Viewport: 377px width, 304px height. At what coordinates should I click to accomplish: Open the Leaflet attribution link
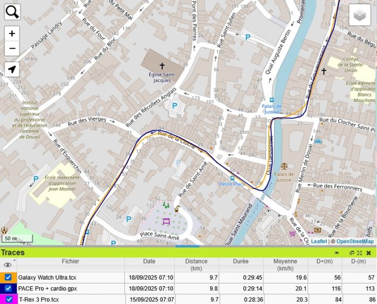(x=319, y=241)
